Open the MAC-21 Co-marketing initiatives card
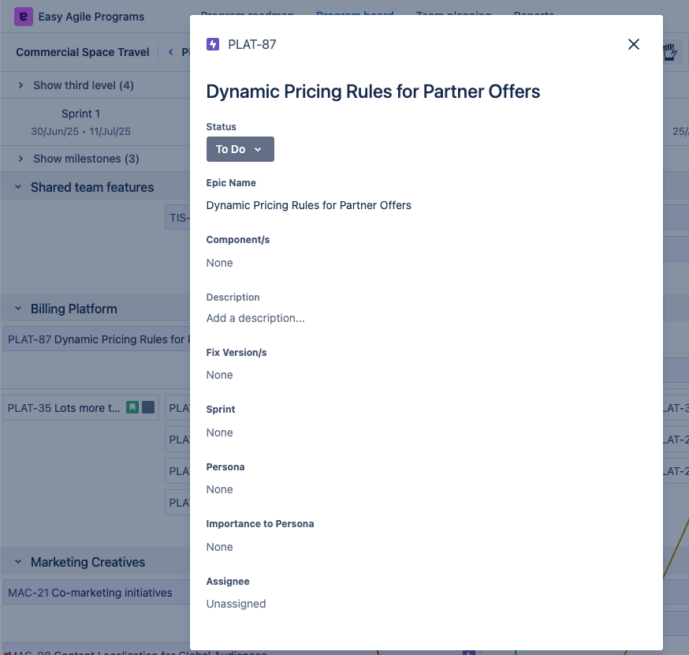 tap(90, 592)
